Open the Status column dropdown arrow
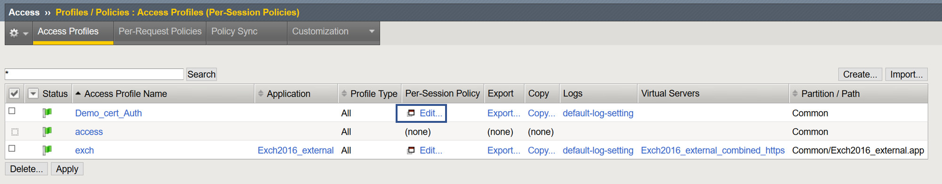The width and height of the screenshot is (942, 184). pos(33,94)
